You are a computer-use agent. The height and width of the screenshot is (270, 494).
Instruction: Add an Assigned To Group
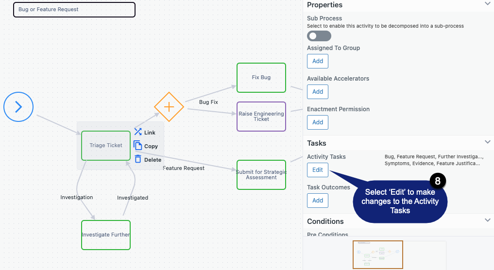click(318, 61)
